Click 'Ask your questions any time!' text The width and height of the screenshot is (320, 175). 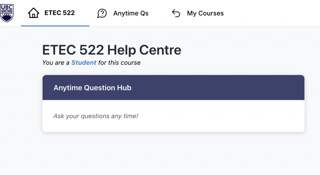pyautogui.click(x=96, y=116)
